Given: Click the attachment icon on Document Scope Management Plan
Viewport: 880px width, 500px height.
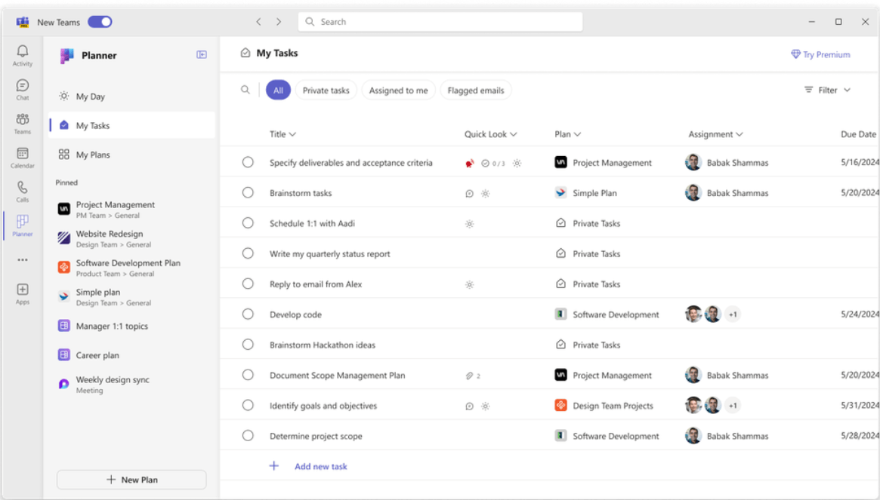Looking at the screenshot, I should click(469, 376).
